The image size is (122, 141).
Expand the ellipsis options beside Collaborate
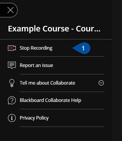101,83
